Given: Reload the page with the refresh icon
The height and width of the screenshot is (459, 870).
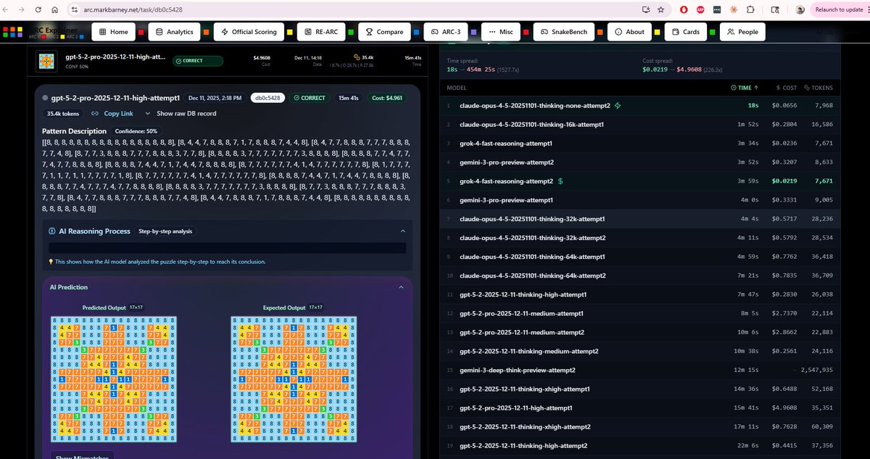Looking at the screenshot, I should (x=39, y=10).
